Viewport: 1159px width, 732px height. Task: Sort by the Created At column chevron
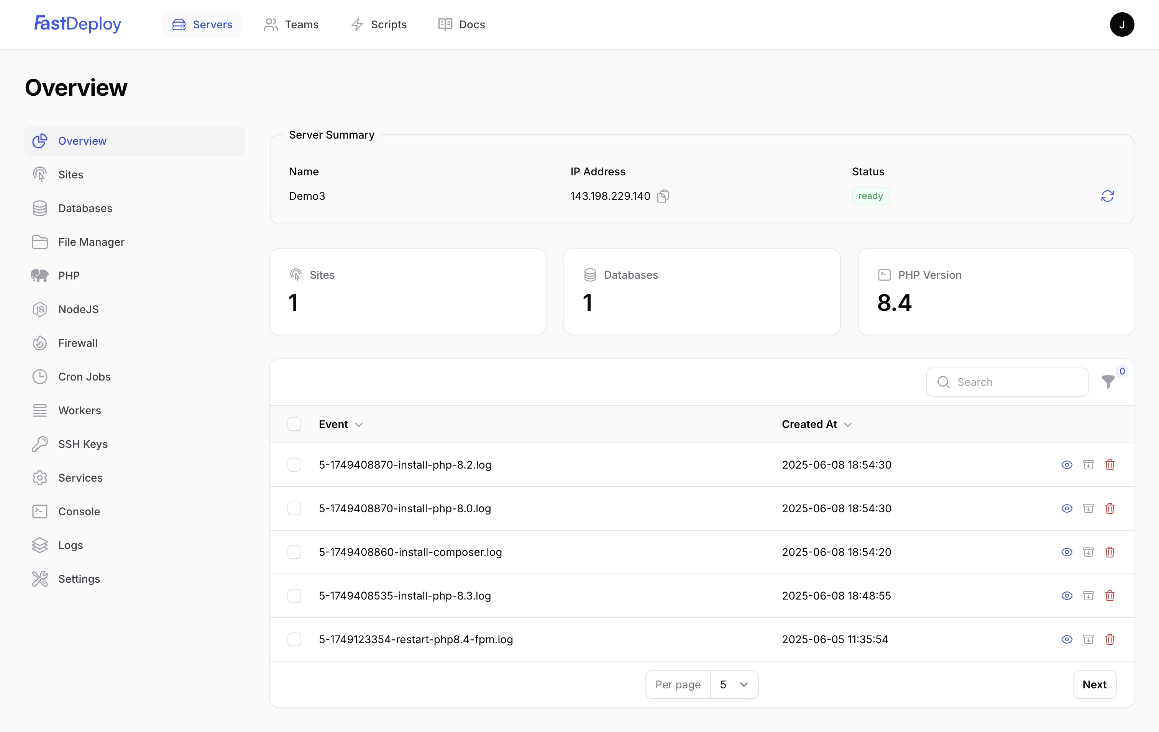point(848,425)
